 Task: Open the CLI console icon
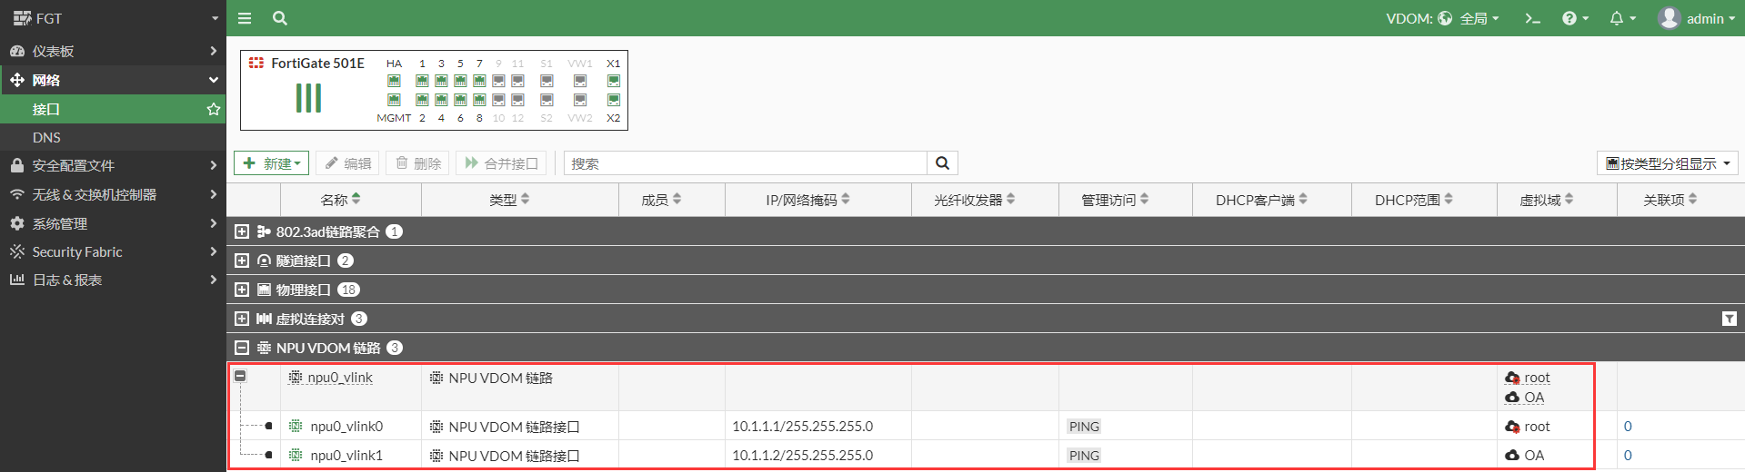[x=1532, y=18]
